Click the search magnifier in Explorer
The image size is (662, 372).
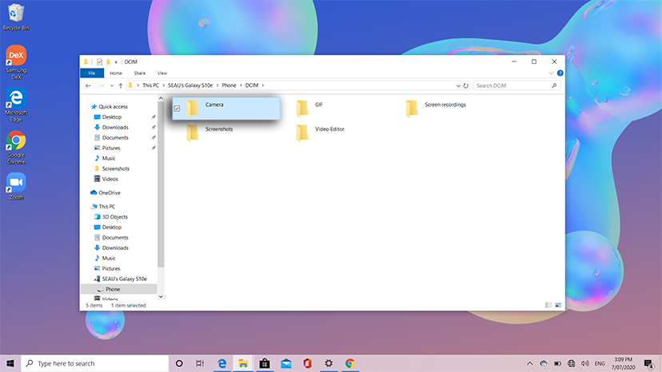(x=554, y=85)
